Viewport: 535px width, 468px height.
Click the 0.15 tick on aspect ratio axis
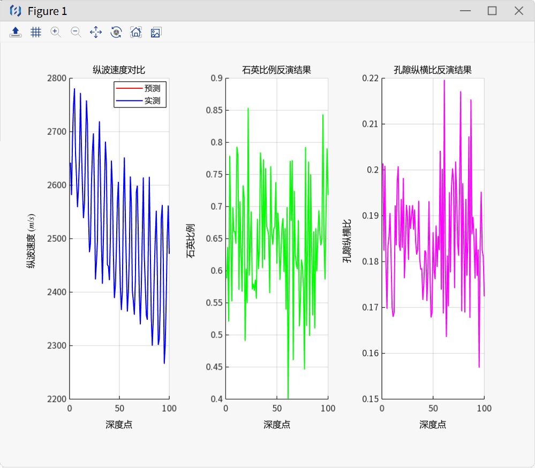(370, 399)
